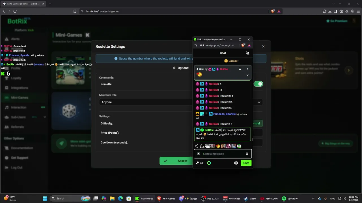Viewport: 362px width, 203px height.
Task: Bookmark the current BotRix page
Action: (75, 11)
